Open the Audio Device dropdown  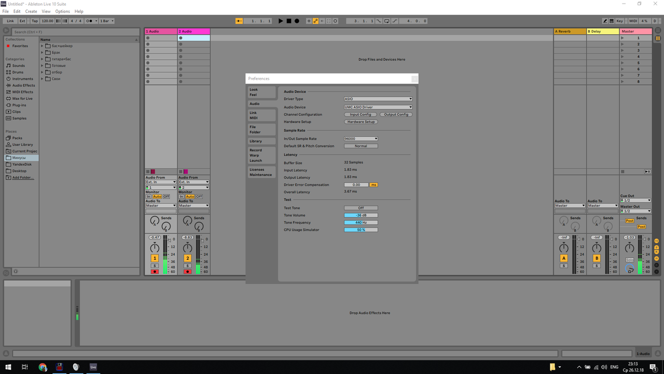click(378, 107)
